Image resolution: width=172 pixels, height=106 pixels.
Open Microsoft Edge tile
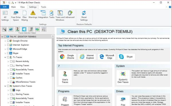(x=107, y=57)
